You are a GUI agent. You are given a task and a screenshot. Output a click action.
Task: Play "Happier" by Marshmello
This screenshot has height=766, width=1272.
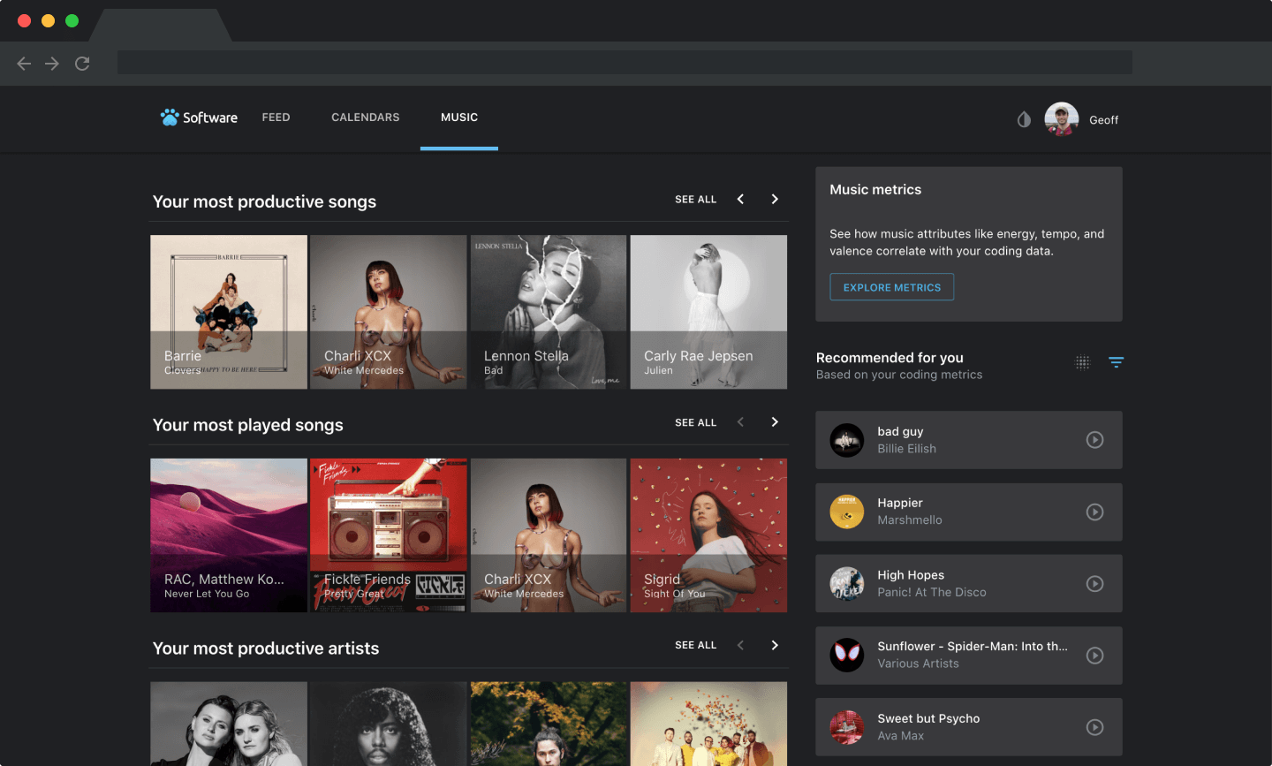1095,512
